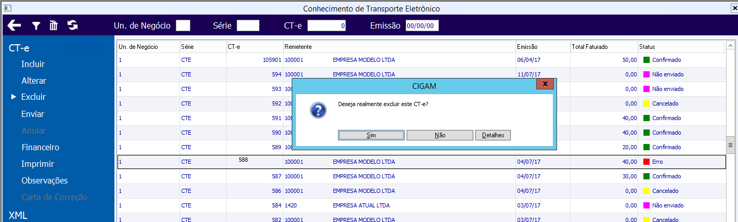738x222 pixels.
Task: Click the blue question mark dialog icon
Action: point(318,110)
